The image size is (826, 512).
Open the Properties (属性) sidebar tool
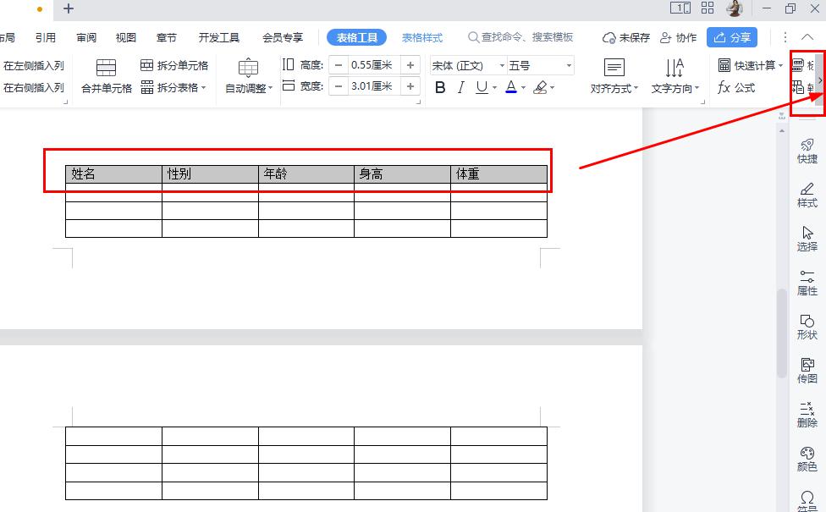(807, 283)
